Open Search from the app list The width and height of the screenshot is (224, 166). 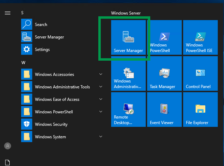pyautogui.click(x=41, y=25)
